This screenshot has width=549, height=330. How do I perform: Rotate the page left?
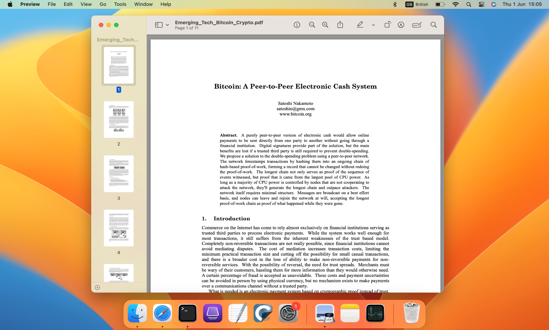pos(387,25)
